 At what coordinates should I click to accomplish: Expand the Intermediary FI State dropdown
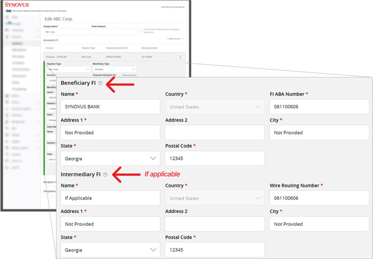[110, 250]
